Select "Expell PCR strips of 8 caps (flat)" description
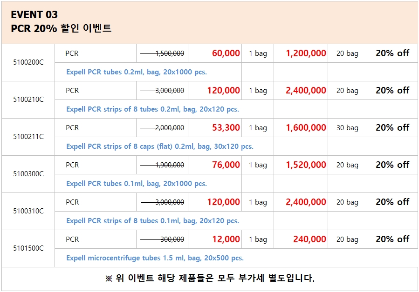The width and height of the screenshot is (419, 292). click(x=160, y=146)
